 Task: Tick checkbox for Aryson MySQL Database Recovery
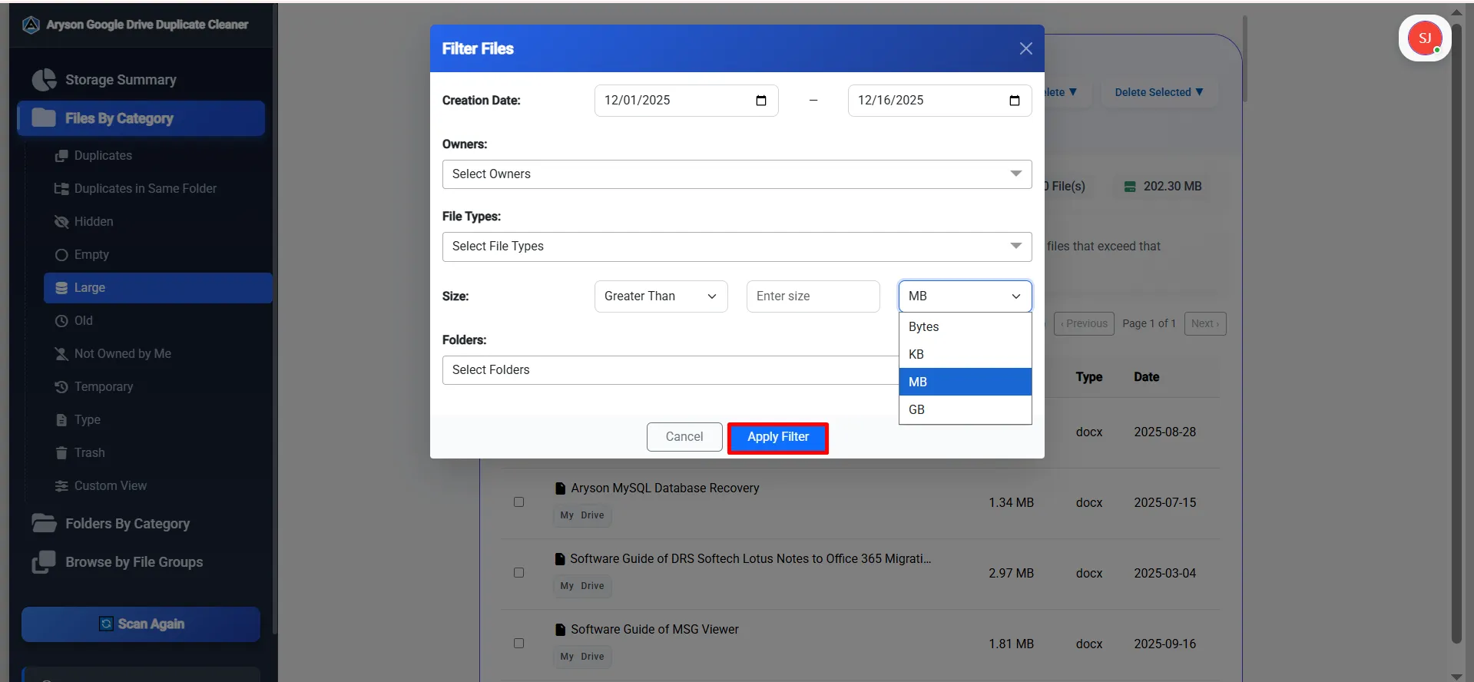(x=519, y=502)
